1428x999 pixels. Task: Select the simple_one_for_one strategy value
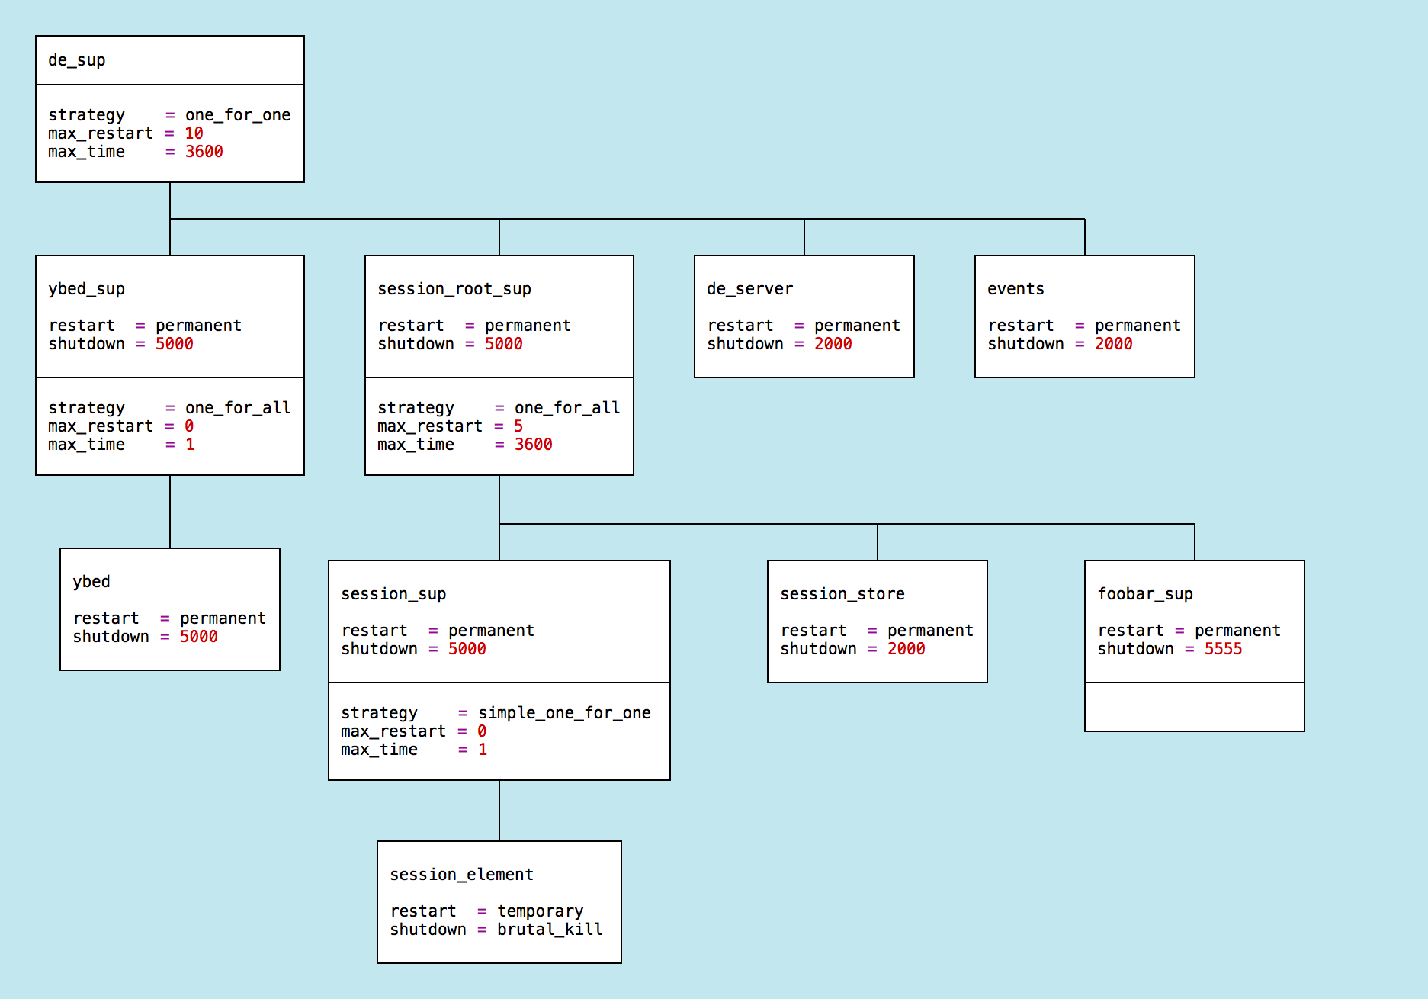[564, 713]
